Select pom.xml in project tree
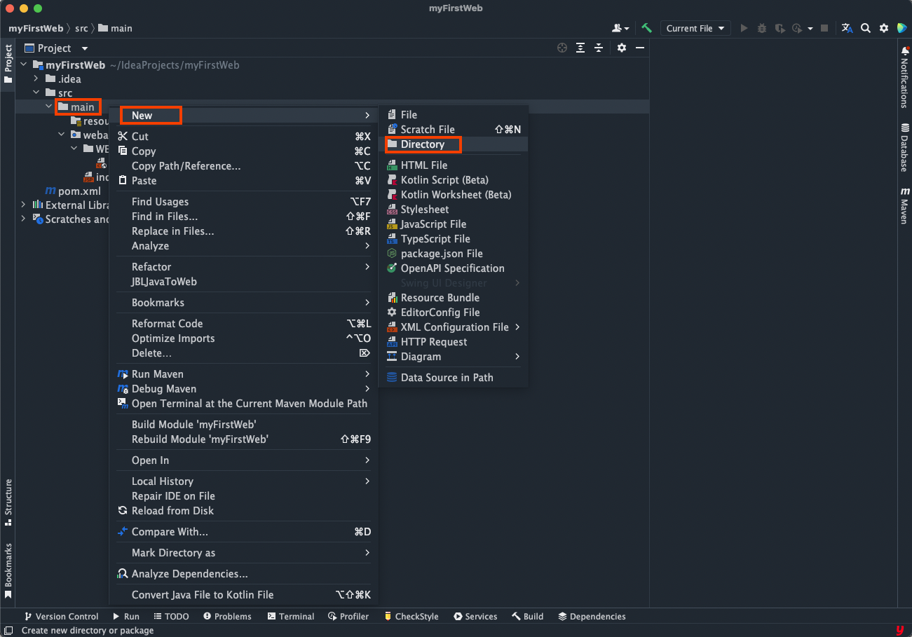 point(73,191)
